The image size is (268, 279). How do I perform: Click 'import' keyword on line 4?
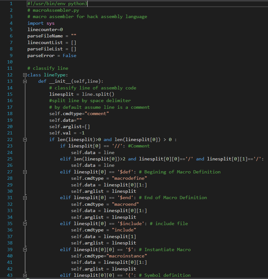click(x=36, y=23)
